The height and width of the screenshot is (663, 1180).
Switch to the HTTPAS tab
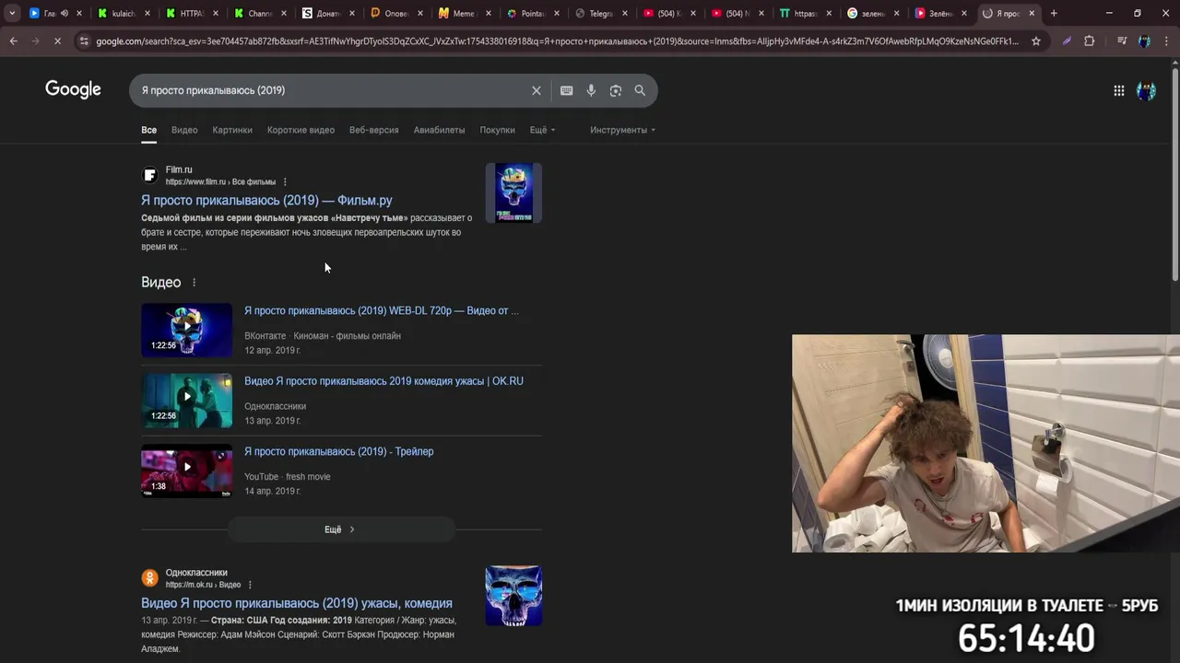coord(191,14)
